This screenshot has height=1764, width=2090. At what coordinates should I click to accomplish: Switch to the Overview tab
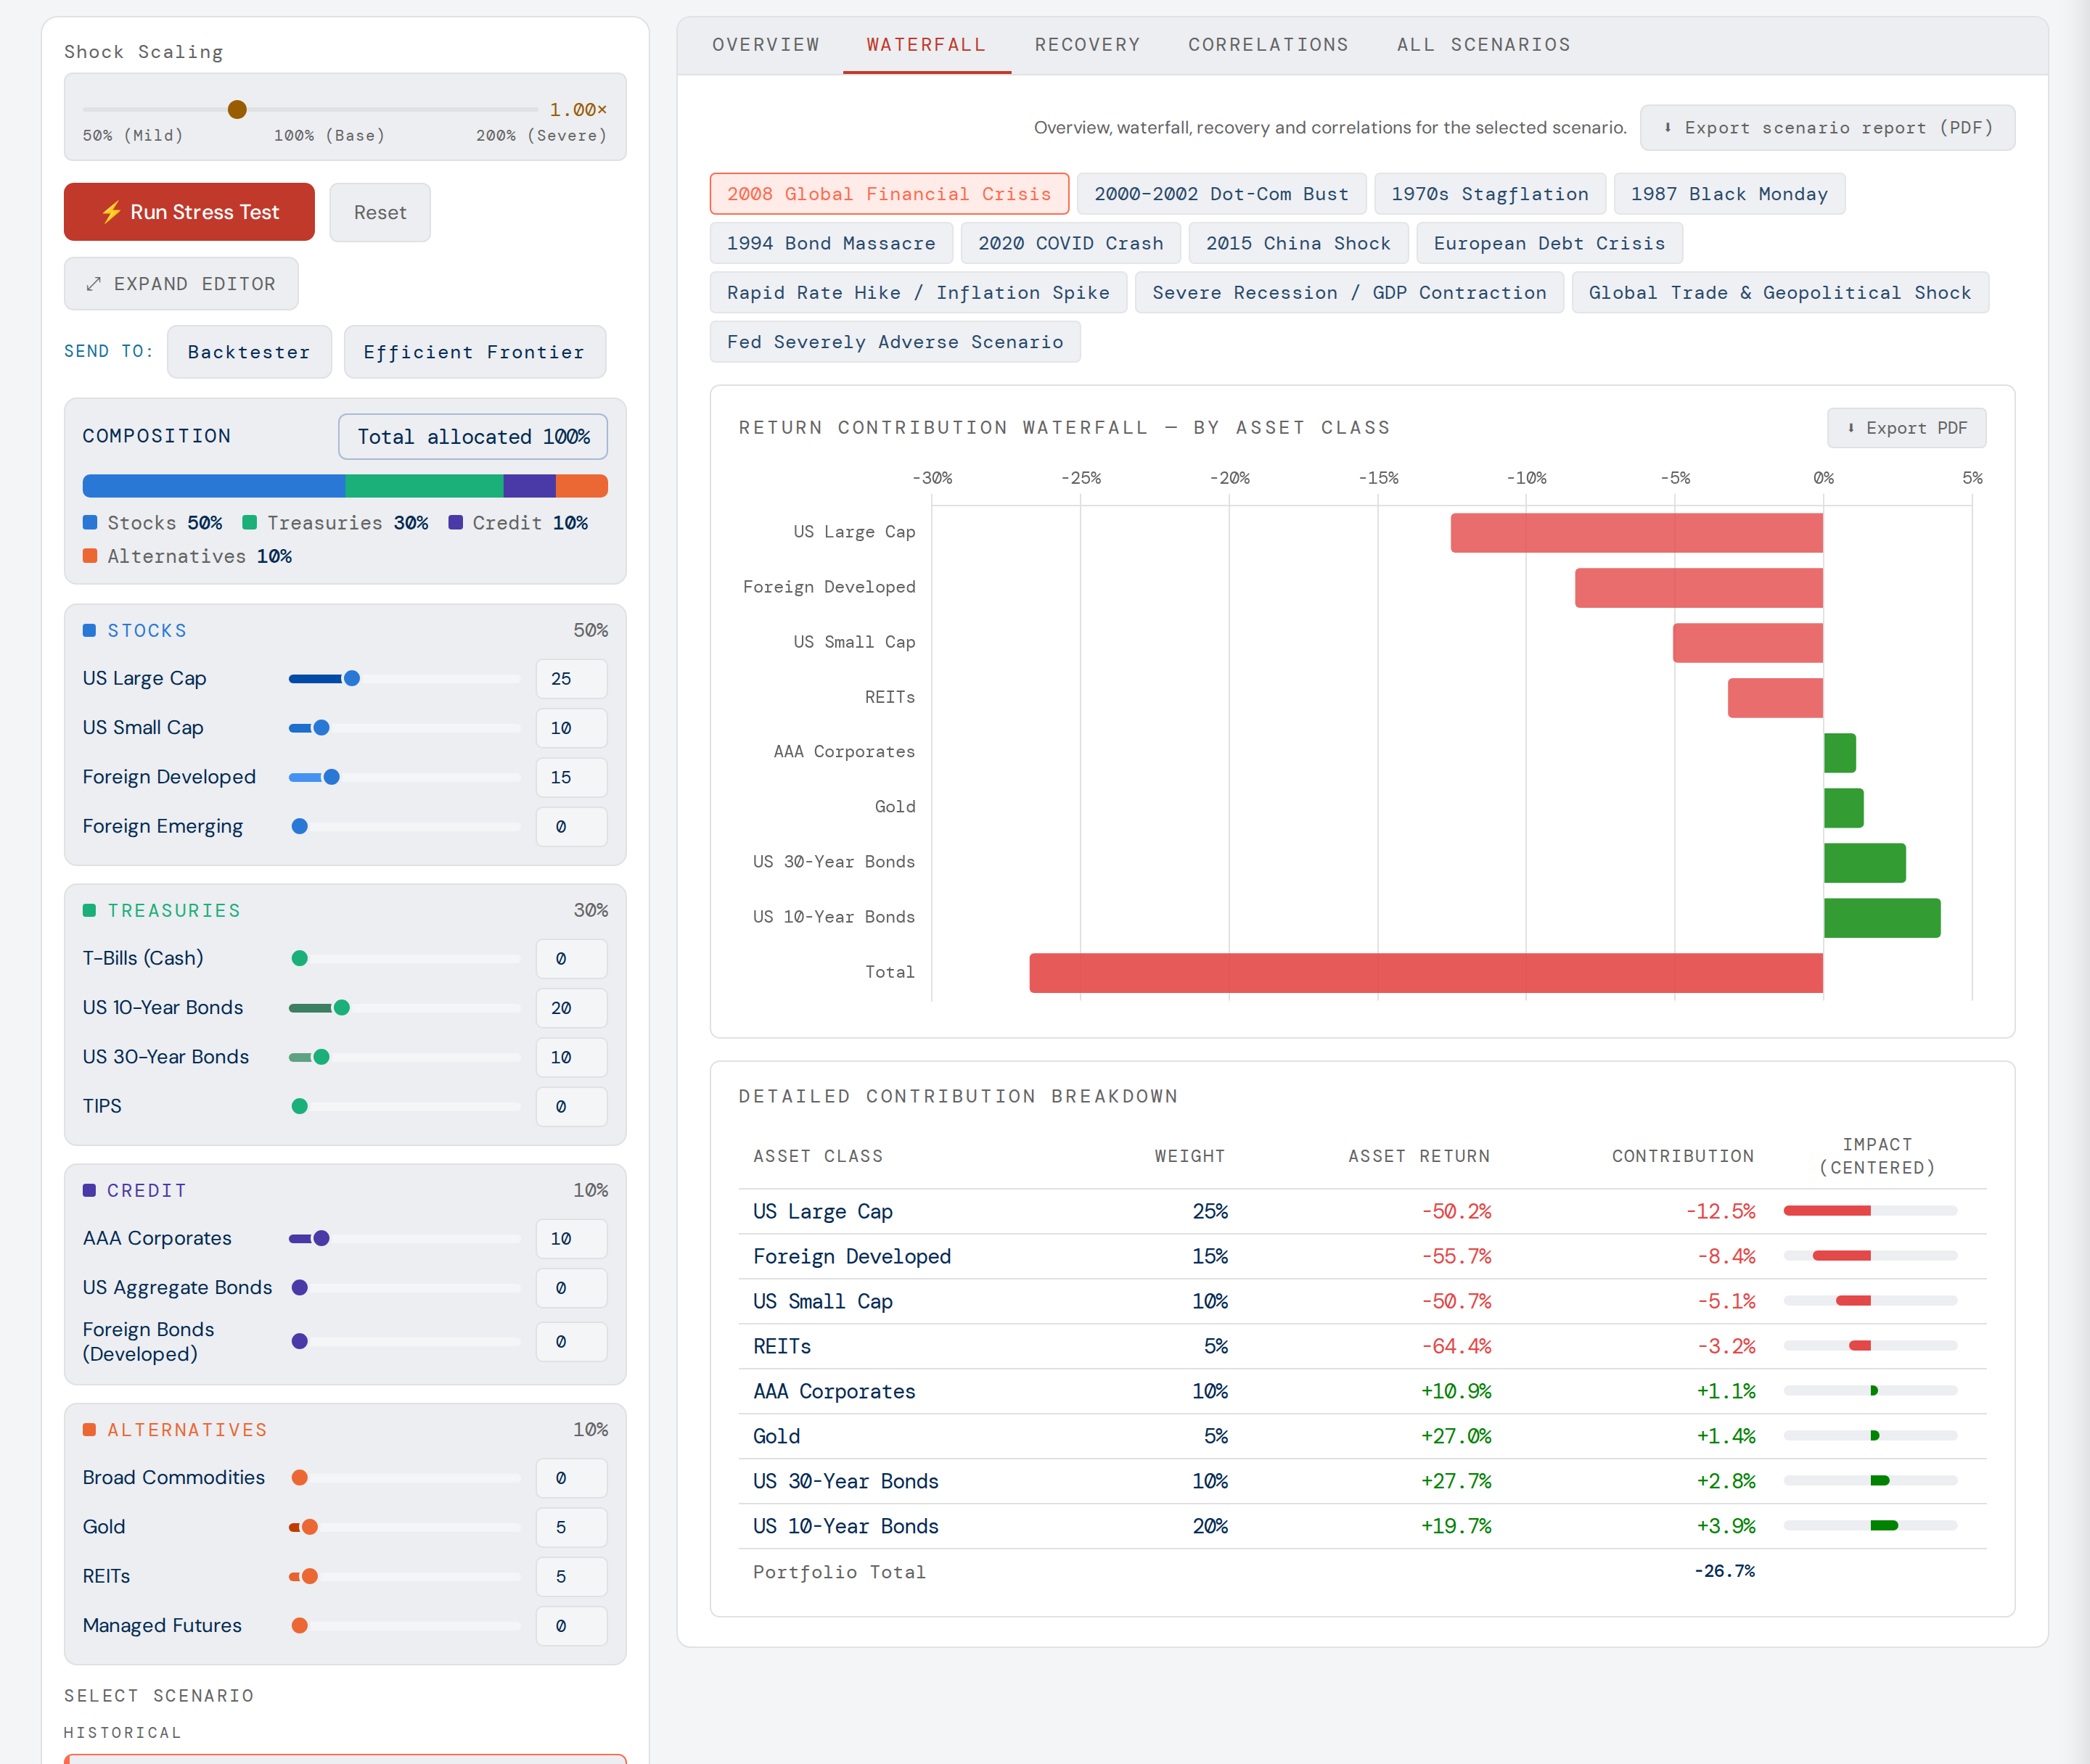pos(766,45)
